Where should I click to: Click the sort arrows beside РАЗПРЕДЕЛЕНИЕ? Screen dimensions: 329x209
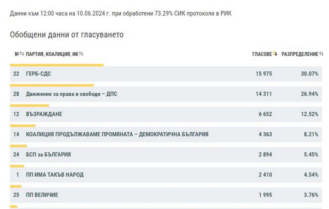pyautogui.click(x=321, y=54)
